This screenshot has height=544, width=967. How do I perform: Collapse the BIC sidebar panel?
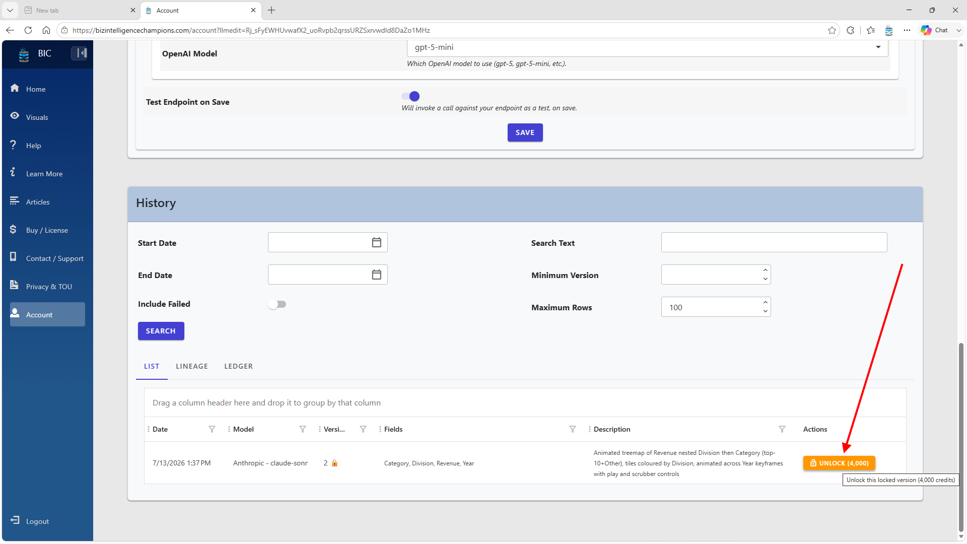click(79, 53)
